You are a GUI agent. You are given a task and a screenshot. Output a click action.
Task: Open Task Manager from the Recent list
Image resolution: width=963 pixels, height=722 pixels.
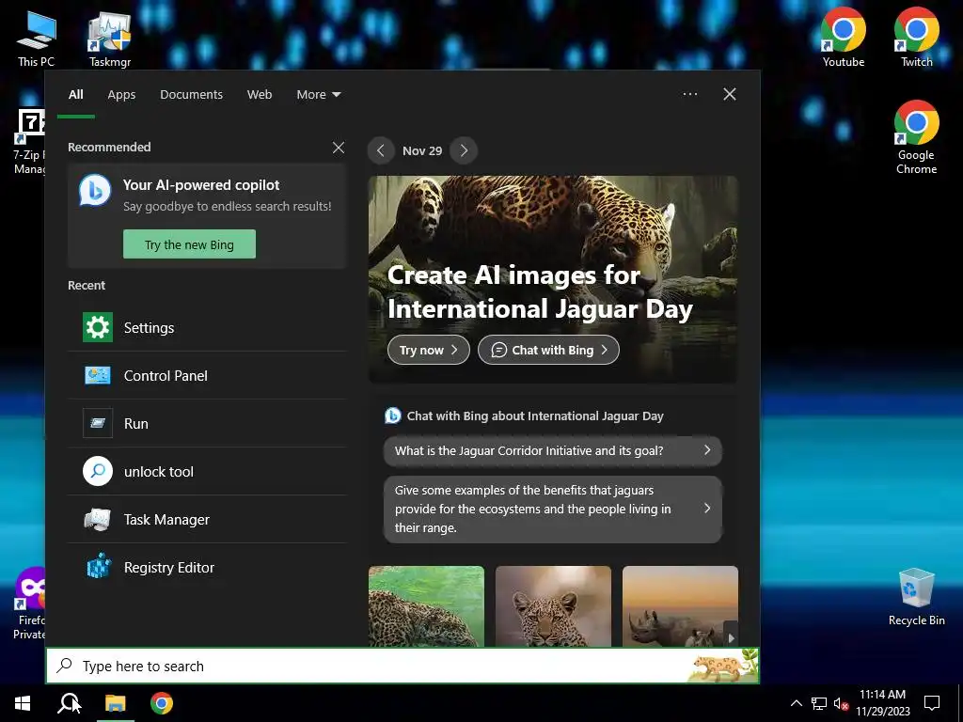point(207,519)
